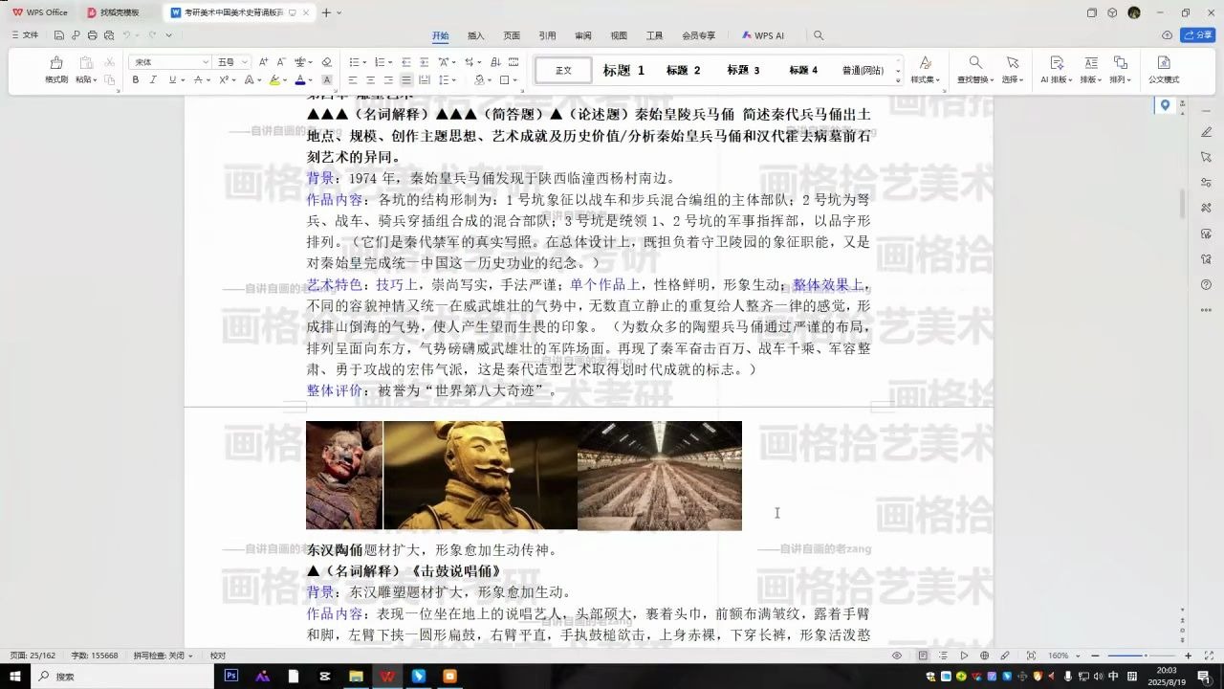Click the Print icon in quick access bar

pyautogui.click(x=92, y=35)
